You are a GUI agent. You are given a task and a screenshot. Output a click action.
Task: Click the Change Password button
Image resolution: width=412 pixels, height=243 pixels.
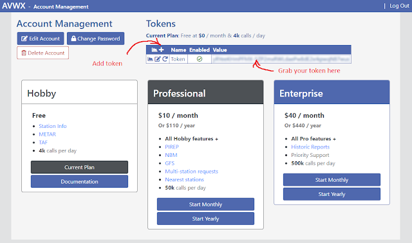click(96, 39)
